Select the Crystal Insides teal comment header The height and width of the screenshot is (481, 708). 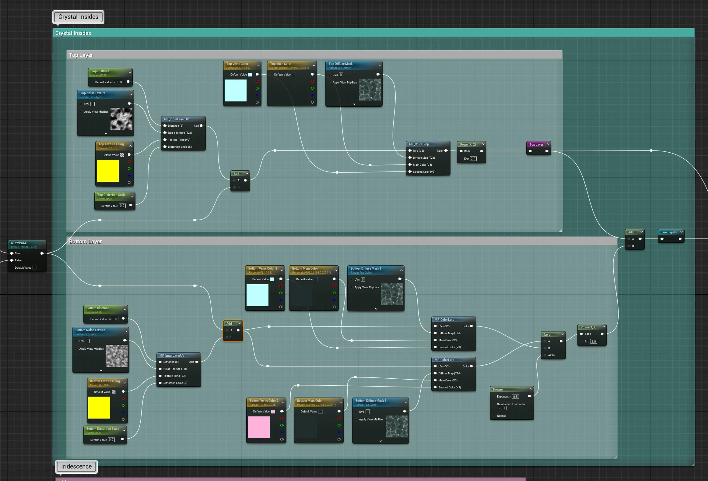pos(374,33)
